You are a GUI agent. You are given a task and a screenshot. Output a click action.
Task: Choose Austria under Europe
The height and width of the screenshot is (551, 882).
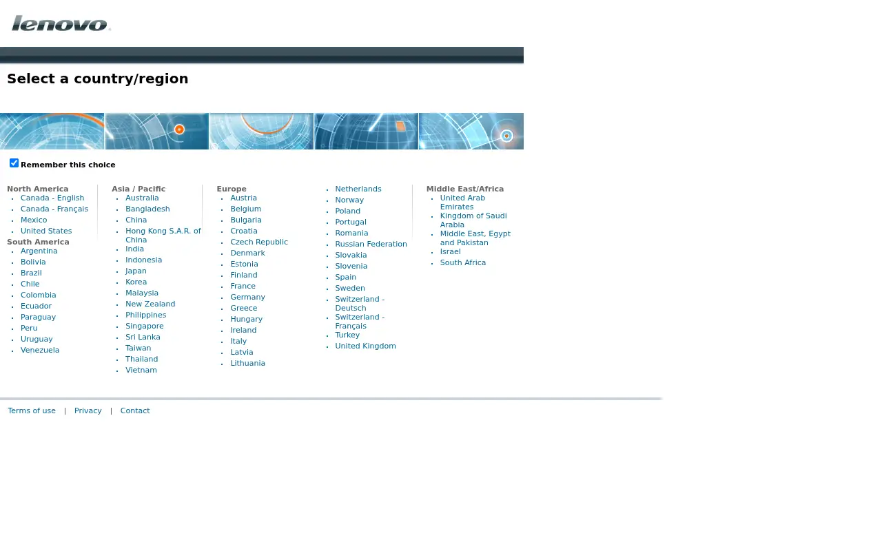pyautogui.click(x=244, y=198)
